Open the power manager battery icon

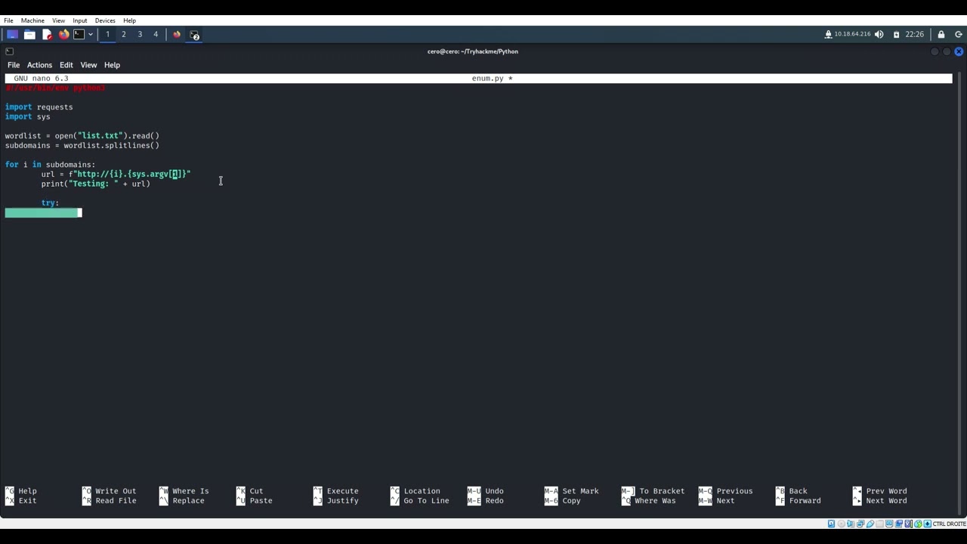coord(896,35)
